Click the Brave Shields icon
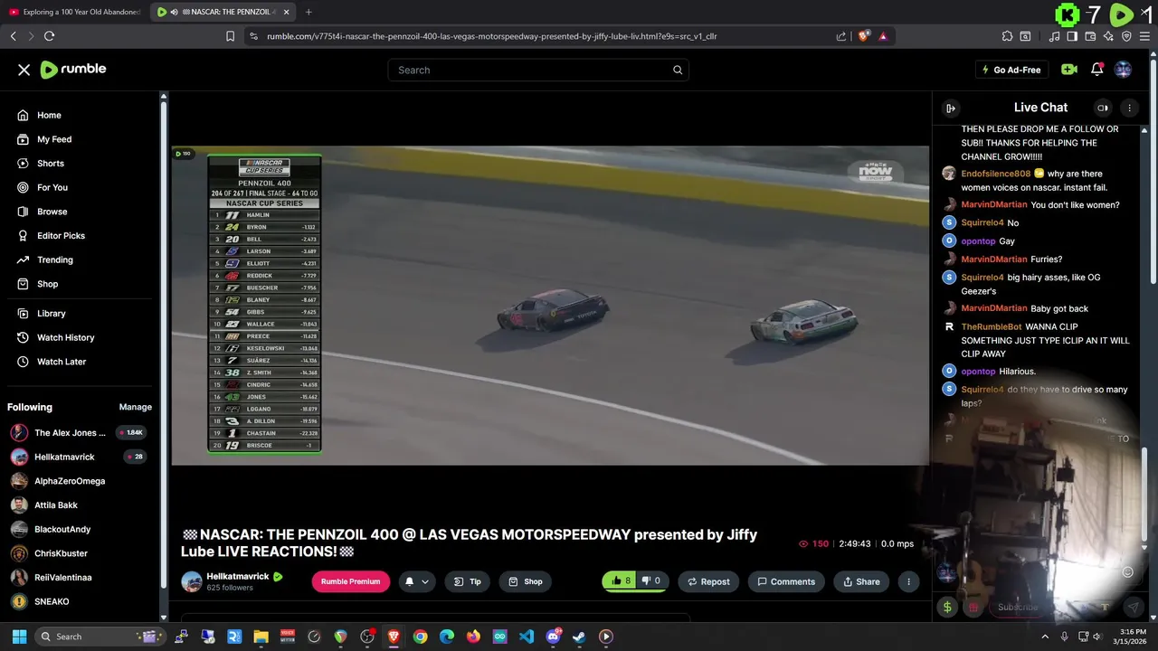This screenshot has width=1158, height=651. point(864,36)
